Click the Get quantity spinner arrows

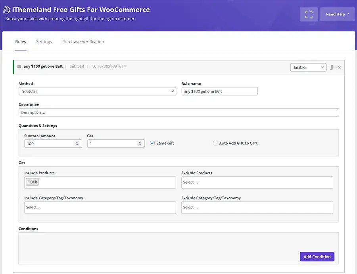(x=140, y=144)
